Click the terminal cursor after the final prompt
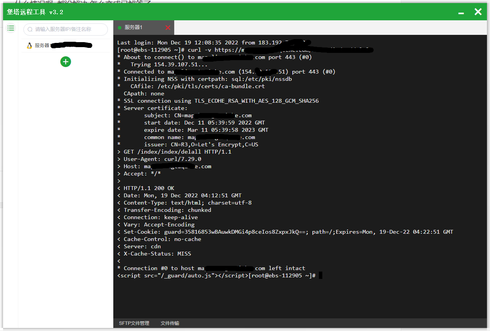The height and width of the screenshot is (331, 490). pyautogui.click(x=320, y=275)
